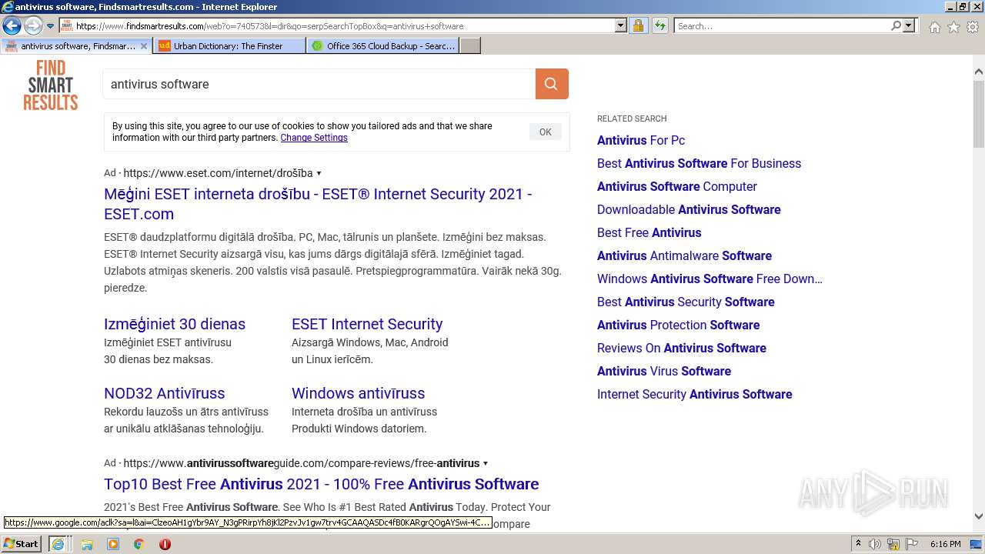The height and width of the screenshot is (554, 985).
Task: Open the media player taskbar icon
Action: tap(113, 544)
